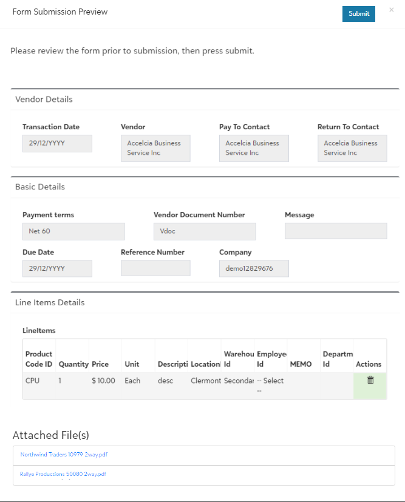
Task: Select the Due Date field
Action: click(x=57, y=269)
